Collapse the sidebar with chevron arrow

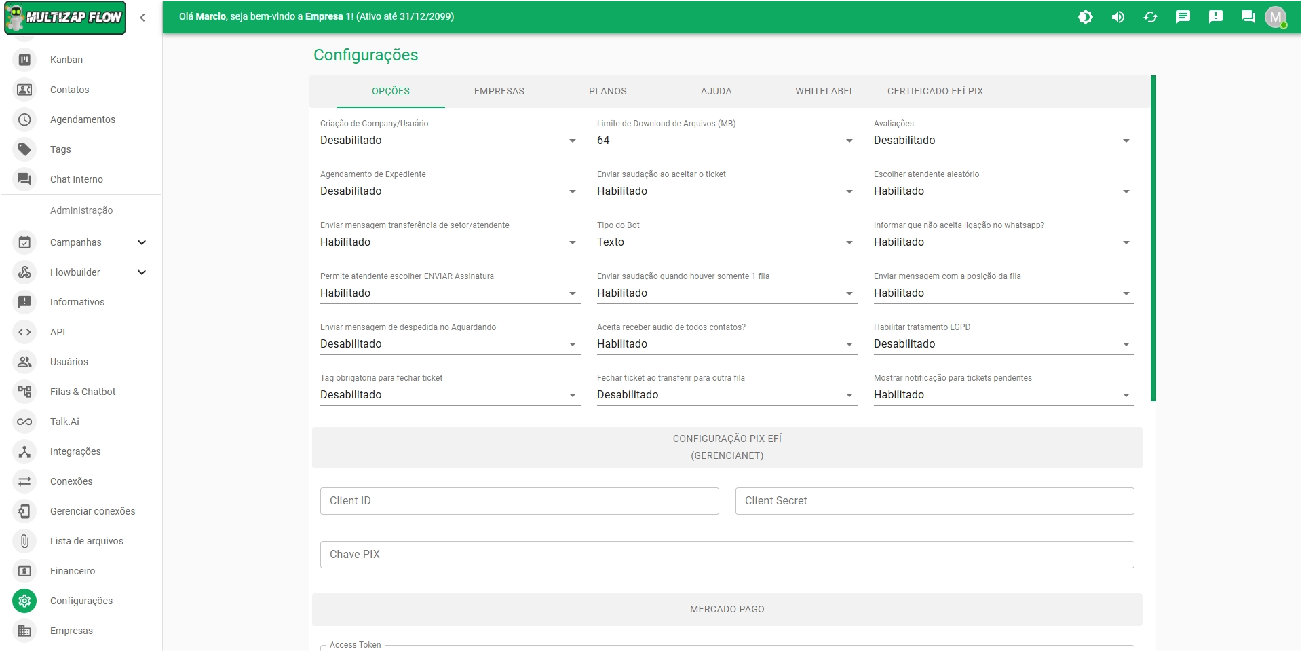tap(142, 18)
